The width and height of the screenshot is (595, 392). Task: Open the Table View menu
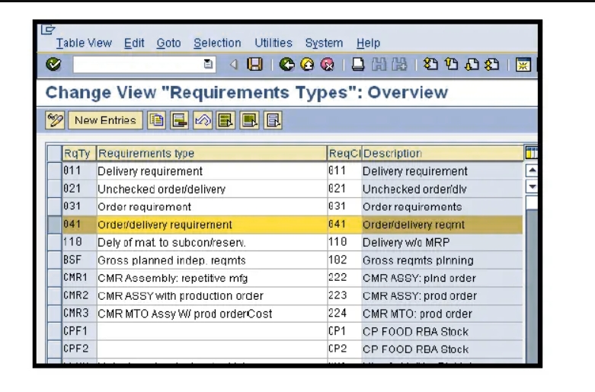pyautogui.click(x=84, y=43)
